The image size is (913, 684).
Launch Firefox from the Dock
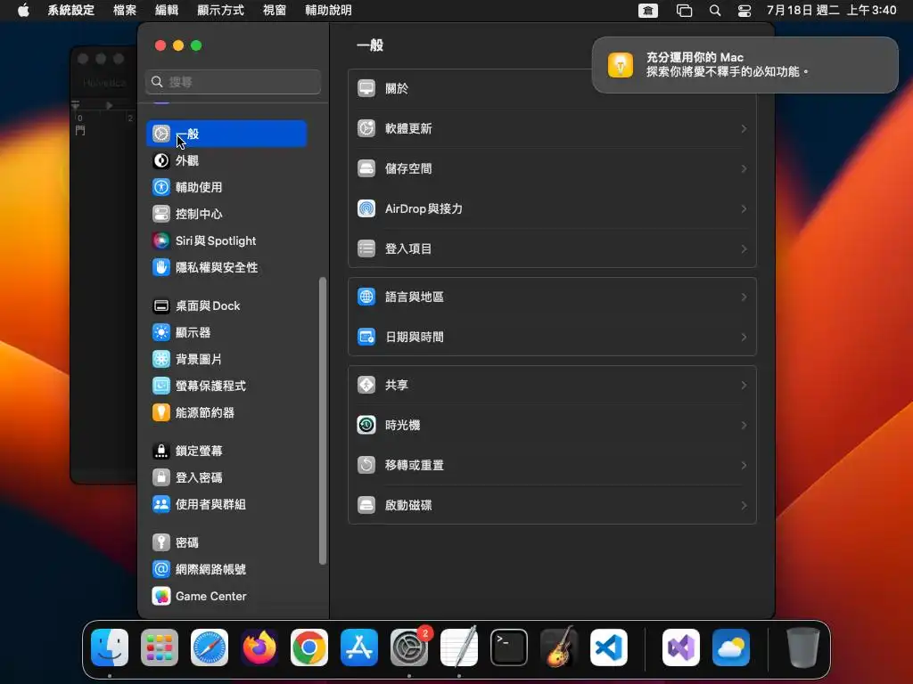pyautogui.click(x=259, y=647)
